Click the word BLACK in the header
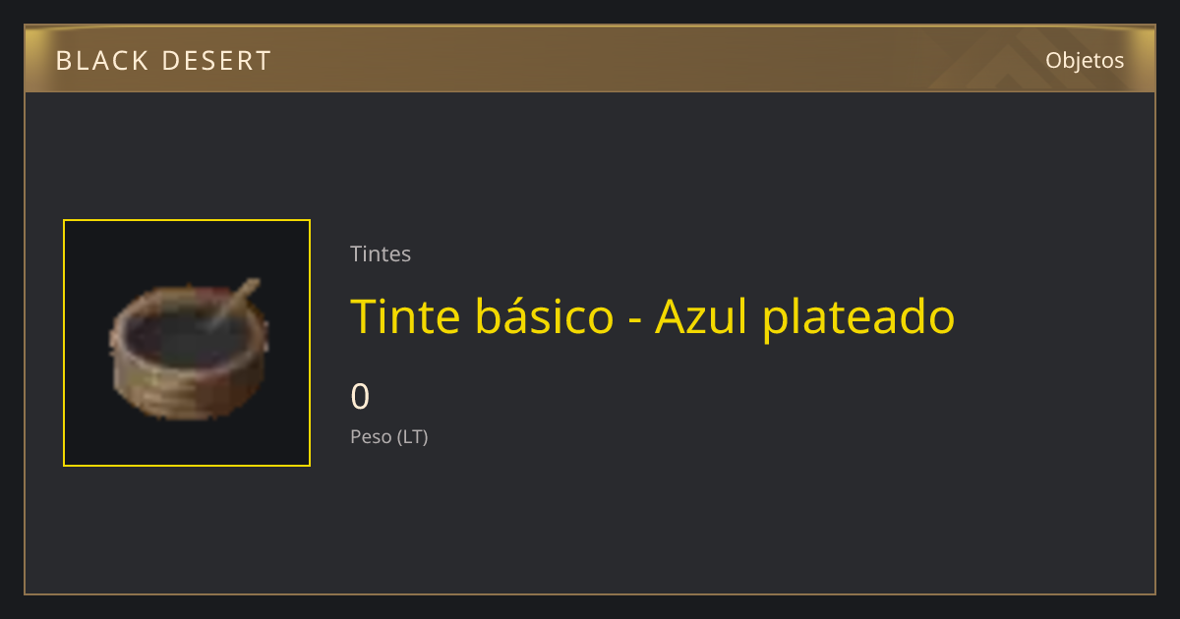Image resolution: width=1180 pixels, height=619 pixels. 101,61
